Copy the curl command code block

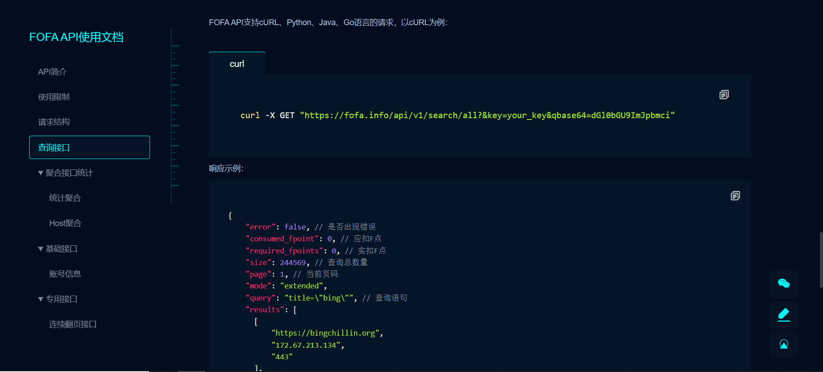coord(724,95)
